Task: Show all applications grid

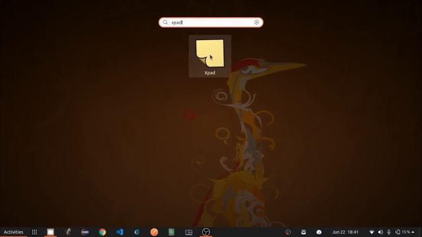Action: (34, 232)
